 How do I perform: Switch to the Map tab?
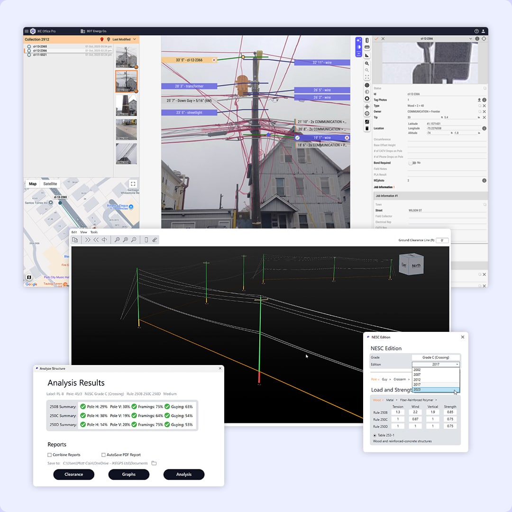[x=33, y=183]
